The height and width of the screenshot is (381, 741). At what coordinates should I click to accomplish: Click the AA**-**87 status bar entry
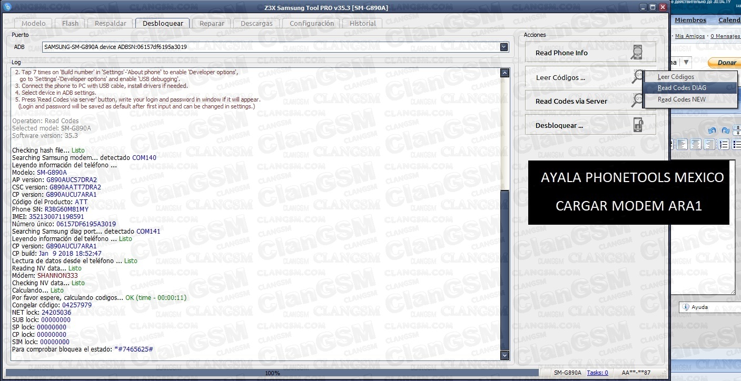636,373
